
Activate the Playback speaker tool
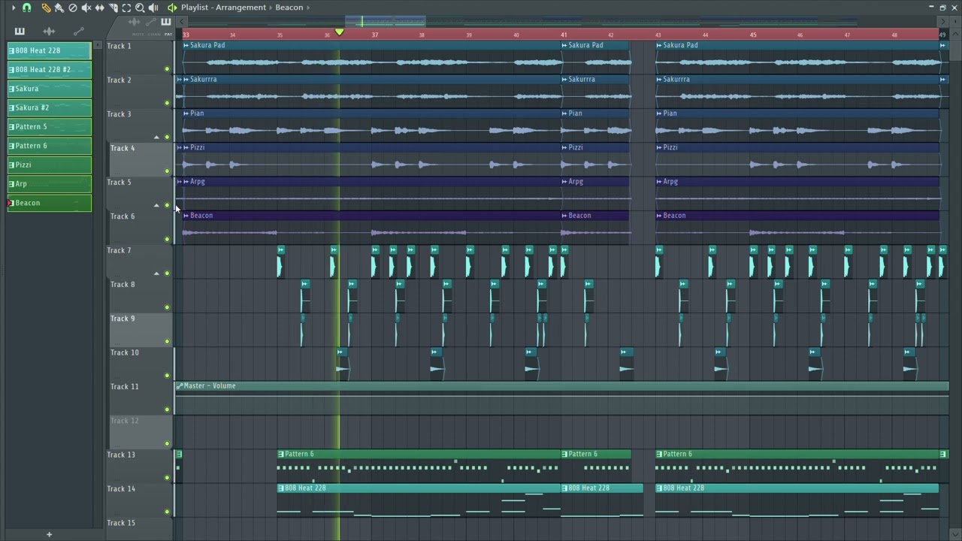coord(153,8)
